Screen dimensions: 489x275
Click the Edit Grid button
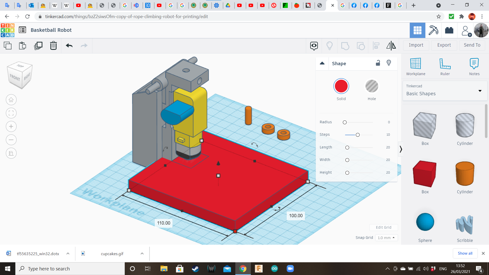point(383,227)
